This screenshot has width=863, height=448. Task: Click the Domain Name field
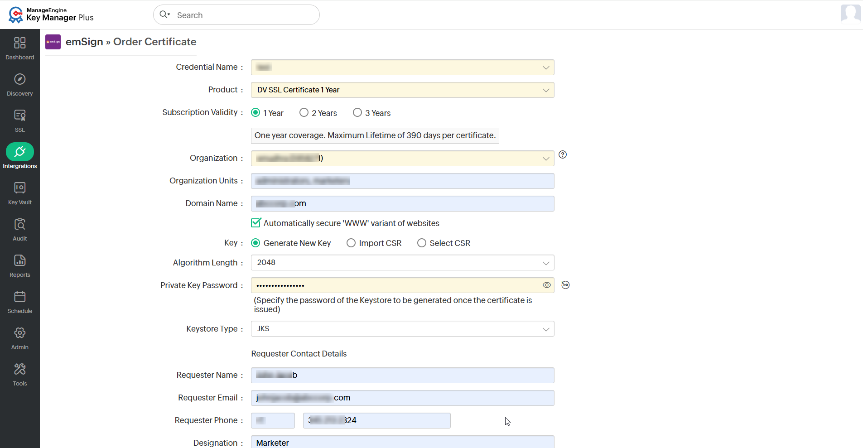(x=403, y=204)
